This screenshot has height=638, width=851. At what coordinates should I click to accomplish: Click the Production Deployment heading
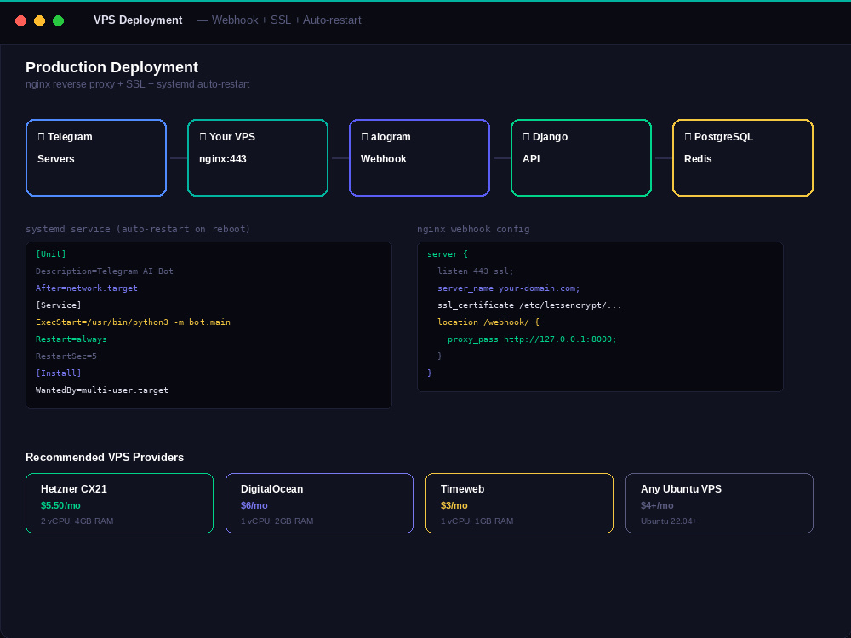coord(111,67)
